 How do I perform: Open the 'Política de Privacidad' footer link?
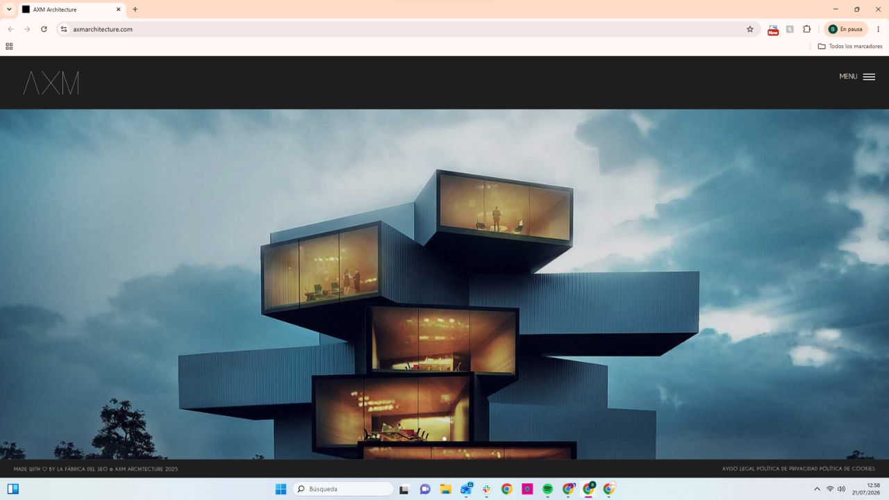click(788, 469)
